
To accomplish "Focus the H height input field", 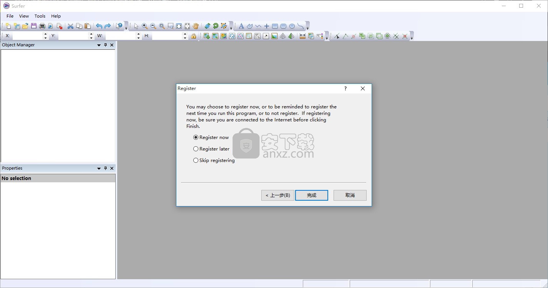I will point(168,36).
